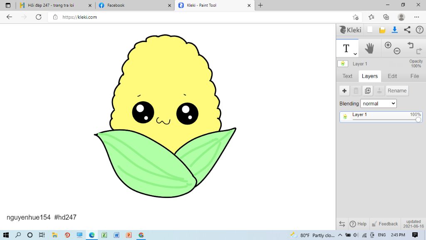Open the Feedback link
426x240 pixels.
point(385,224)
